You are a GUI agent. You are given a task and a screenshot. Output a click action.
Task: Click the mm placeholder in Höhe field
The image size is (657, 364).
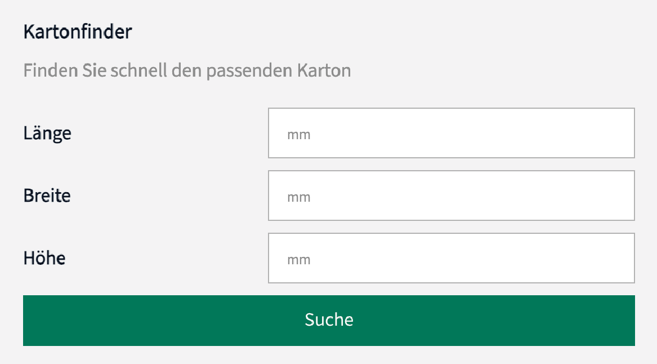point(299,260)
